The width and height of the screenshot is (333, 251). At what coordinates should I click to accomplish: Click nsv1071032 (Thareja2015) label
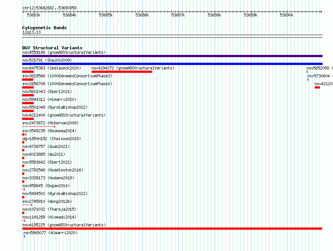coord(49,209)
